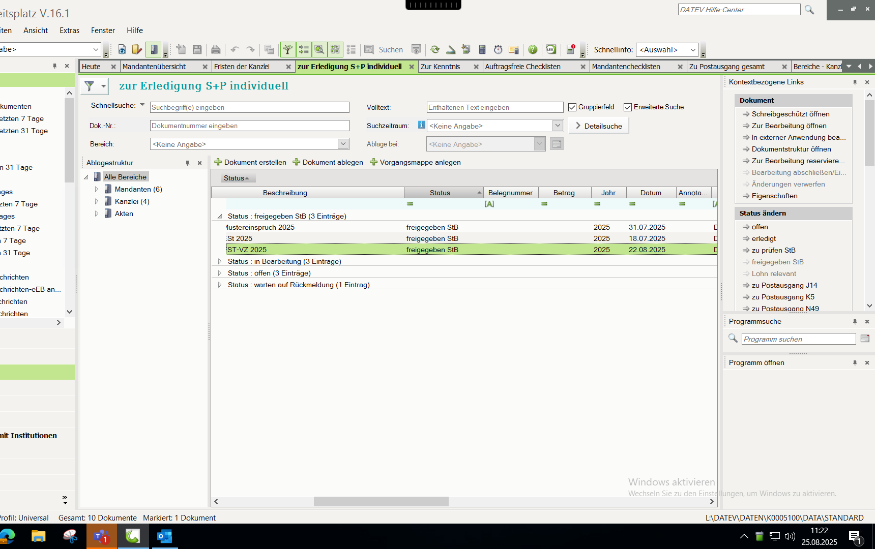Open Outlook from the Windows taskbar
875x549 pixels.
[x=164, y=536]
